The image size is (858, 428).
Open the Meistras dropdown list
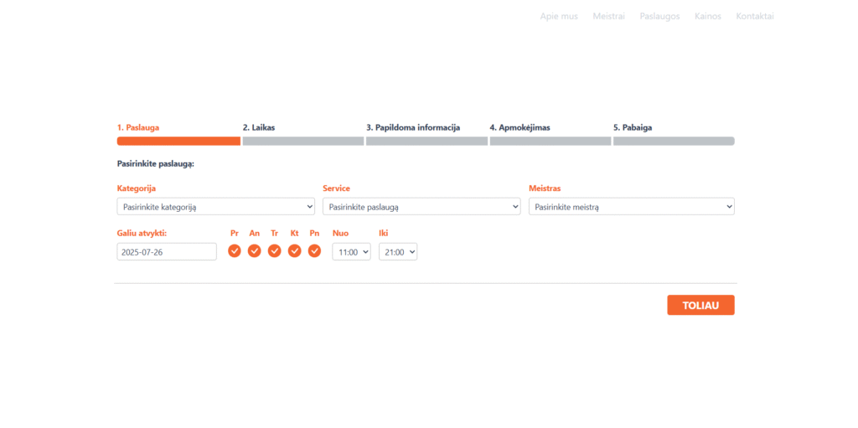coord(631,206)
